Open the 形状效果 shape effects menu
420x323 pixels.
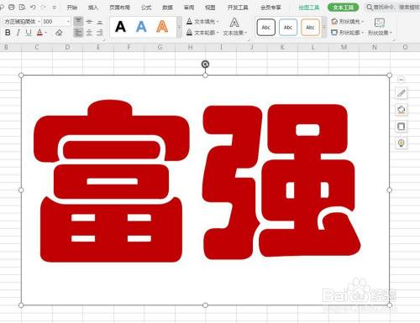pos(380,27)
